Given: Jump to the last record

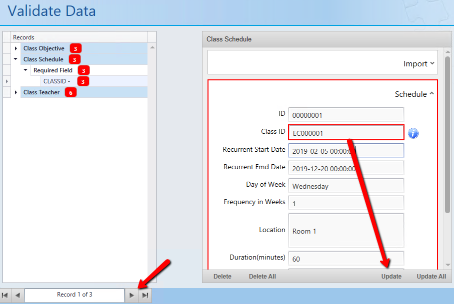Looking at the screenshot, I should (145, 296).
